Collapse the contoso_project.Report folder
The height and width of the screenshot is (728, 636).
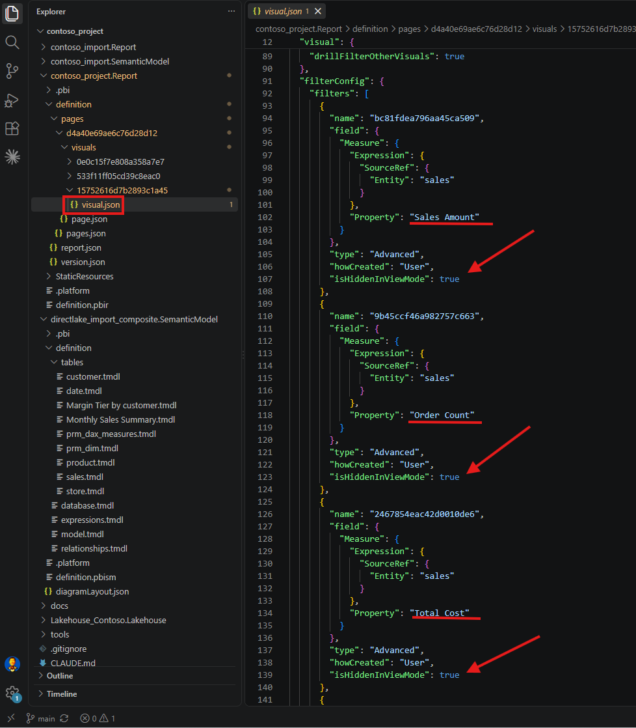pyautogui.click(x=94, y=76)
